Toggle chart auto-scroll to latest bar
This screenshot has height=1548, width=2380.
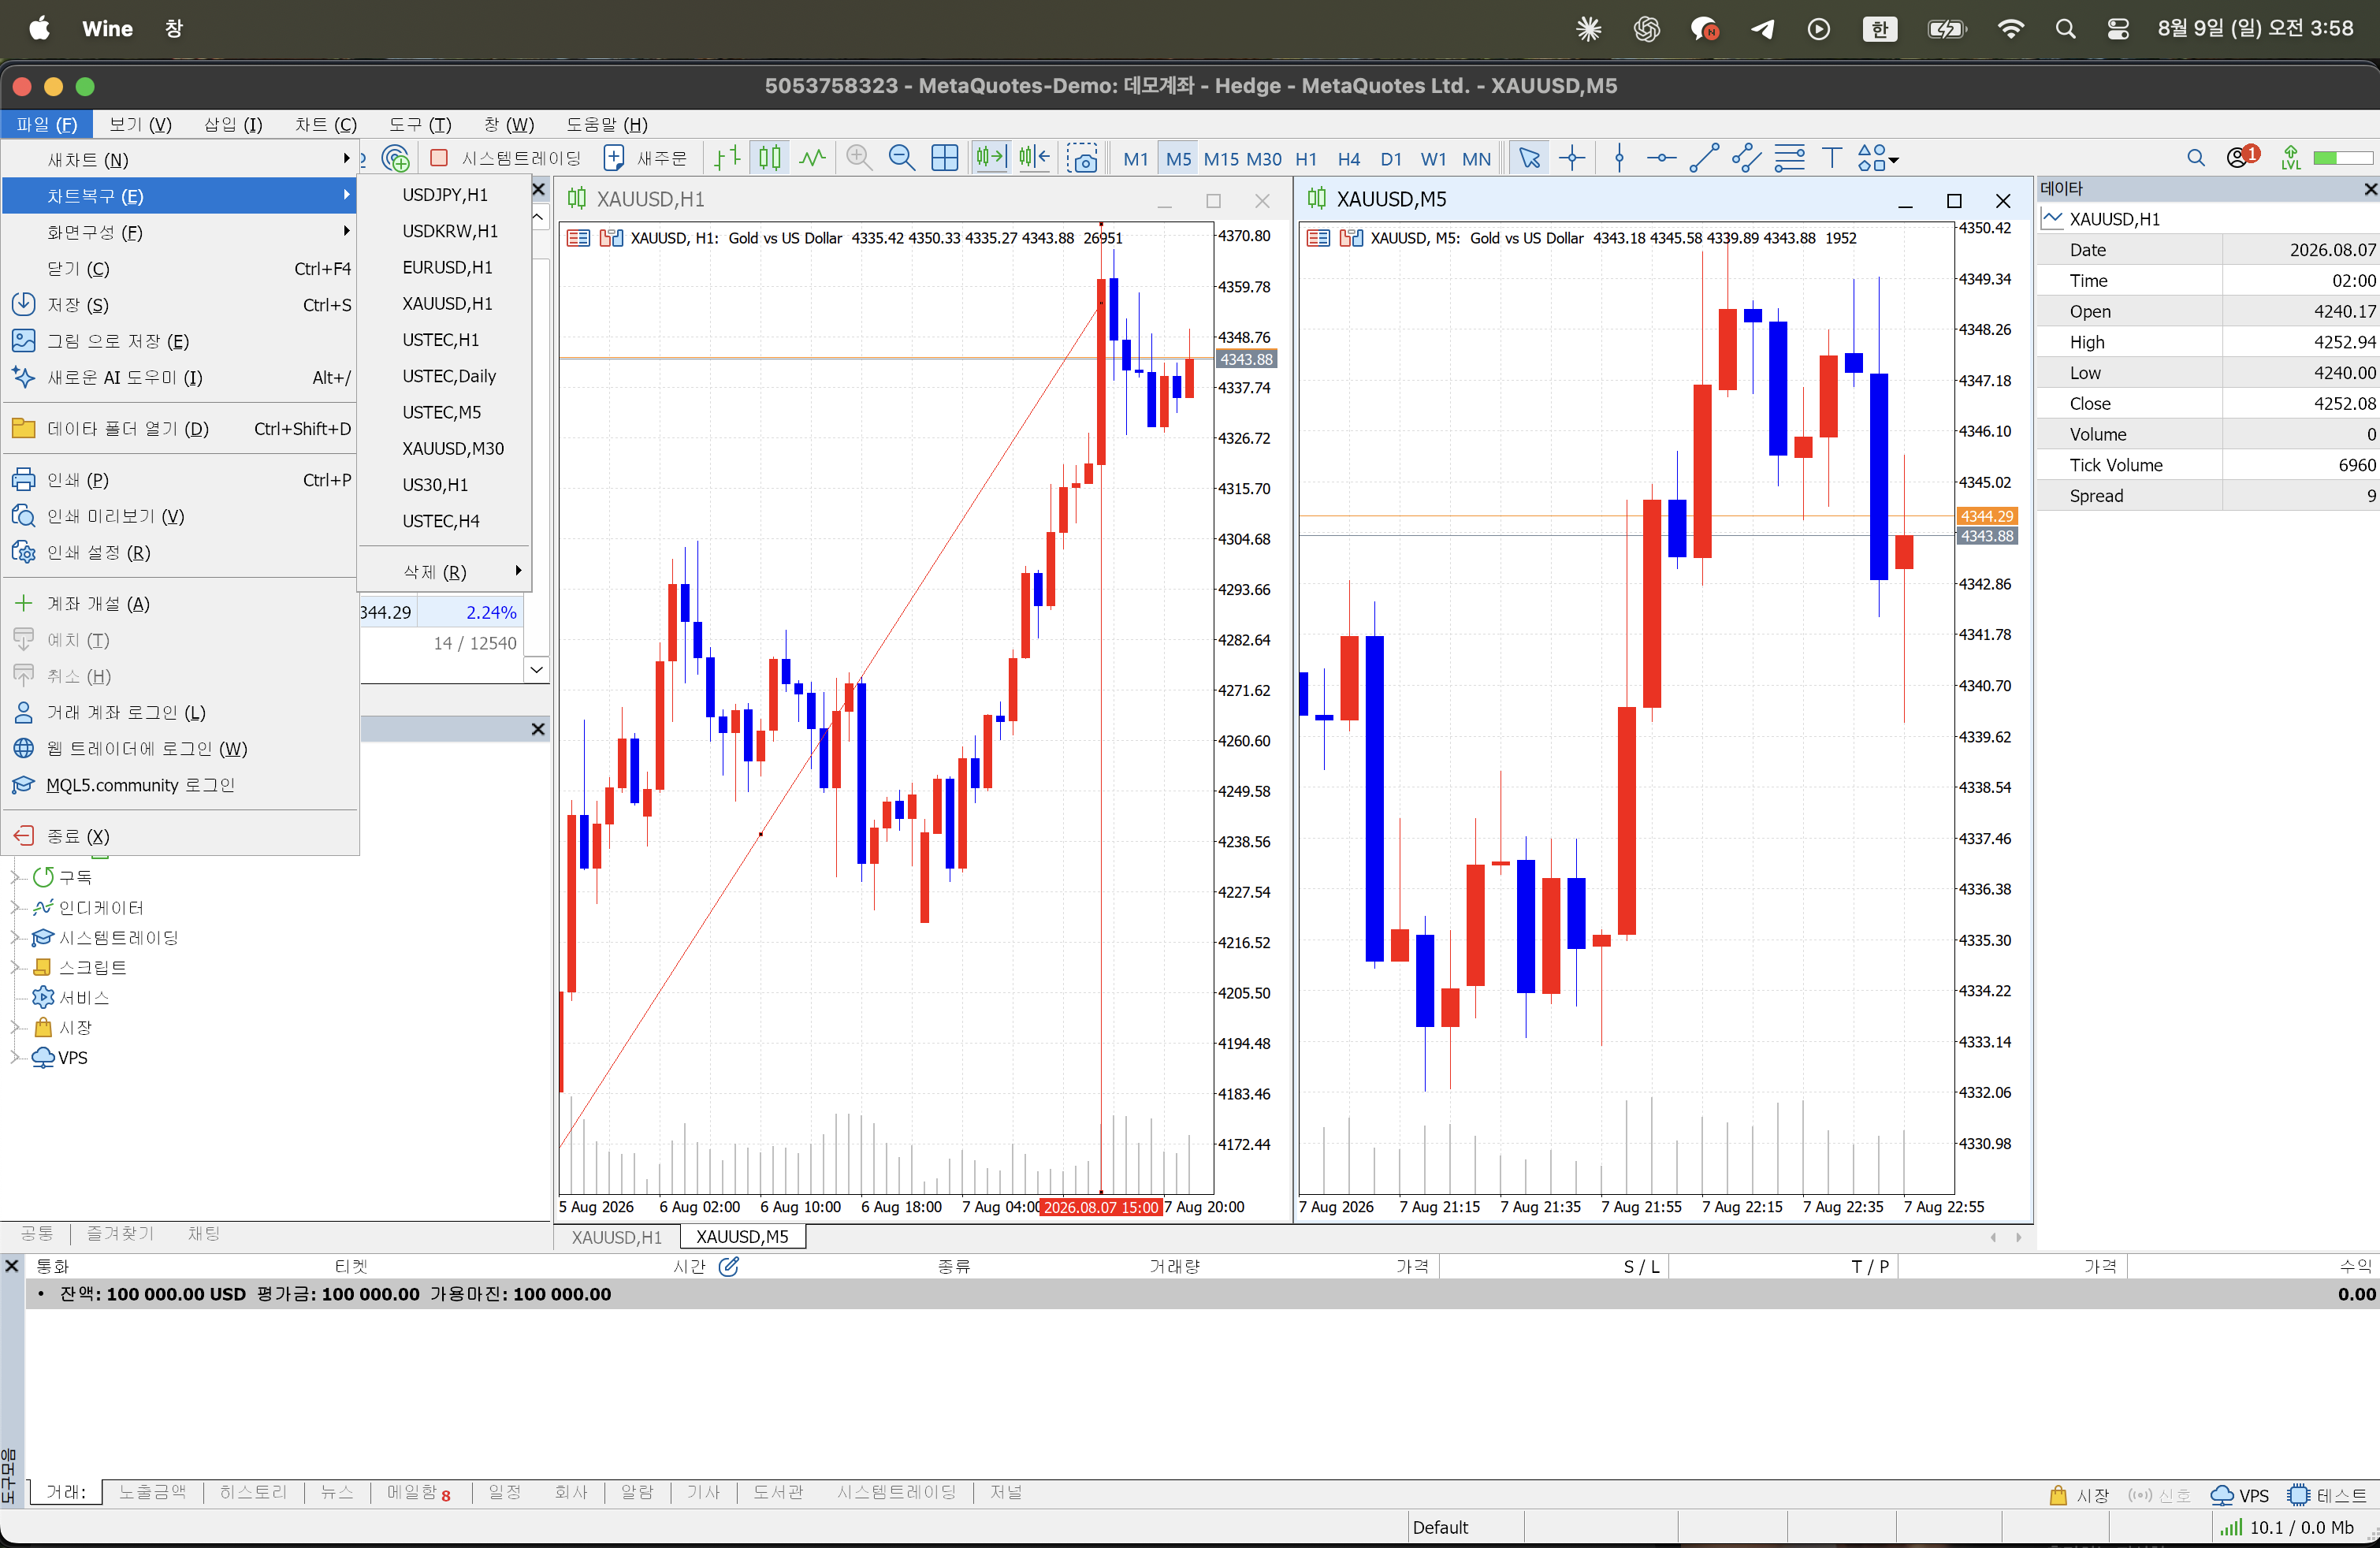991,158
